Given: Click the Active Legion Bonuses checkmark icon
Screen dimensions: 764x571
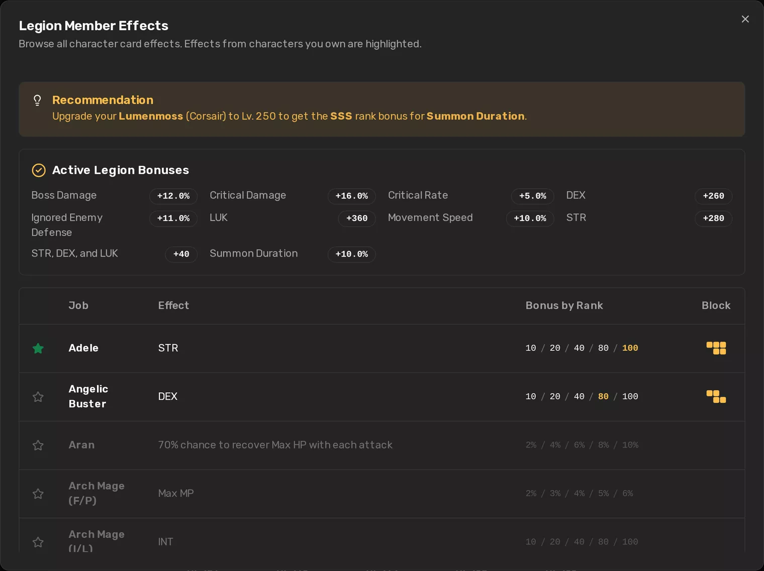Looking at the screenshot, I should tap(39, 170).
